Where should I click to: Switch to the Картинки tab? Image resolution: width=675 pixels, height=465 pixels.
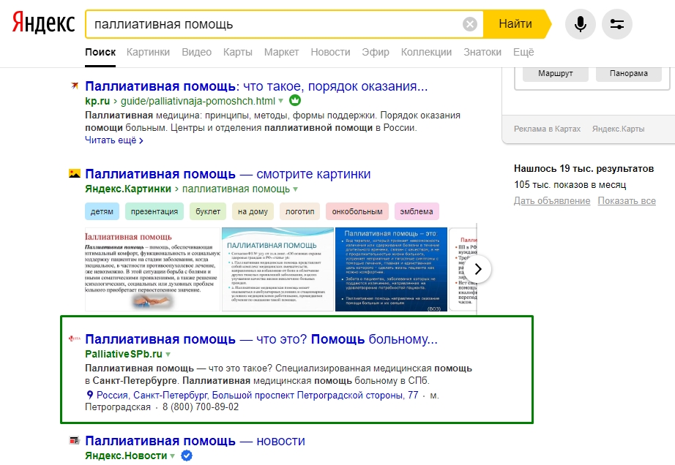click(148, 52)
